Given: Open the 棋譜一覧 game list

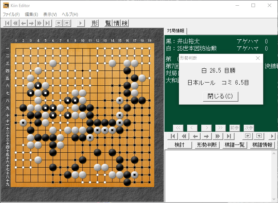Looking at the screenshot, I should [234, 145].
